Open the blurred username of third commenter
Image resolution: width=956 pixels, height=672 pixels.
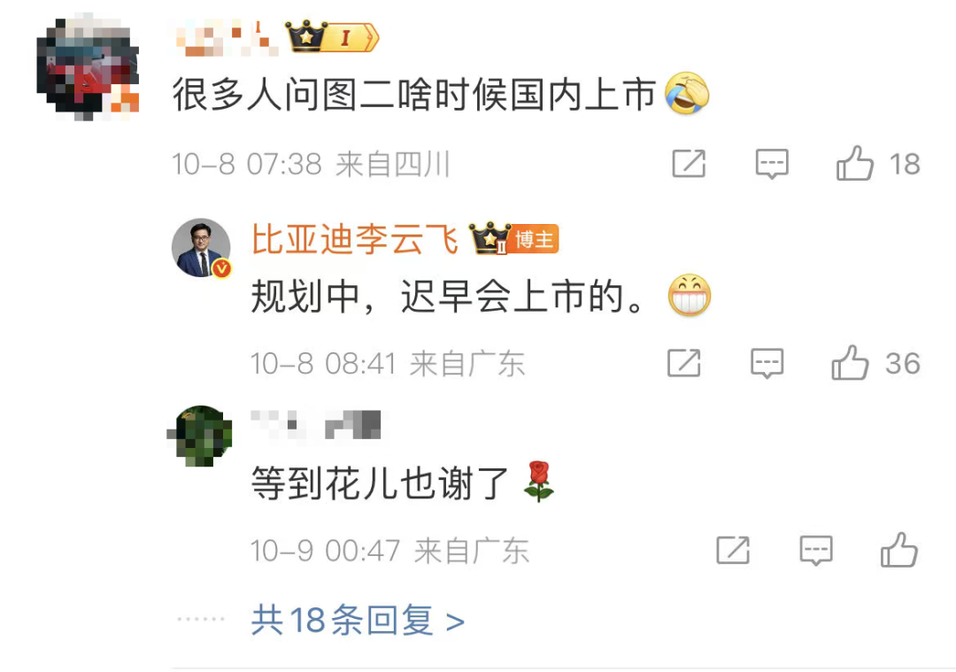tap(316, 424)
